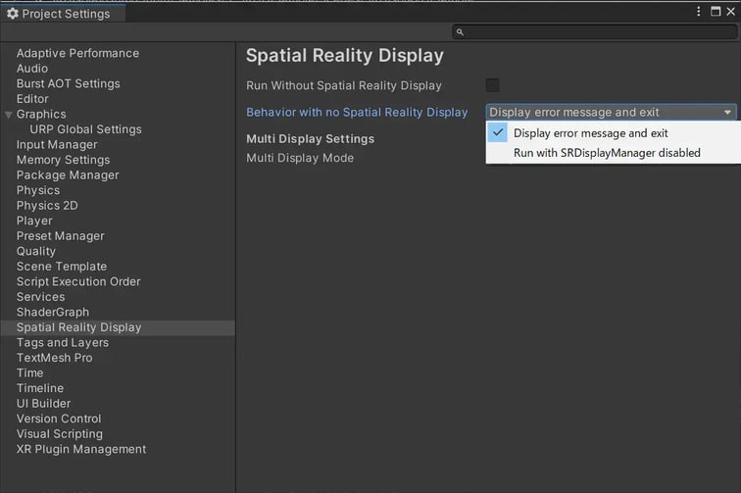Enable Run Without Spatial Reality Display checkbox

(492, 85)
